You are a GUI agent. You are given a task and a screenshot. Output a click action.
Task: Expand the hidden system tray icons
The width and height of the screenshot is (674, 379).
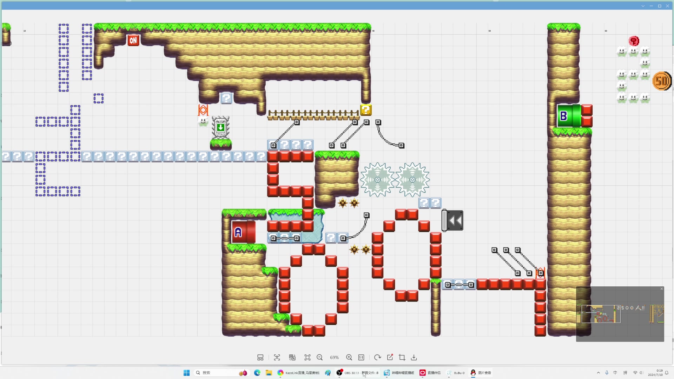tap(599, 373)
